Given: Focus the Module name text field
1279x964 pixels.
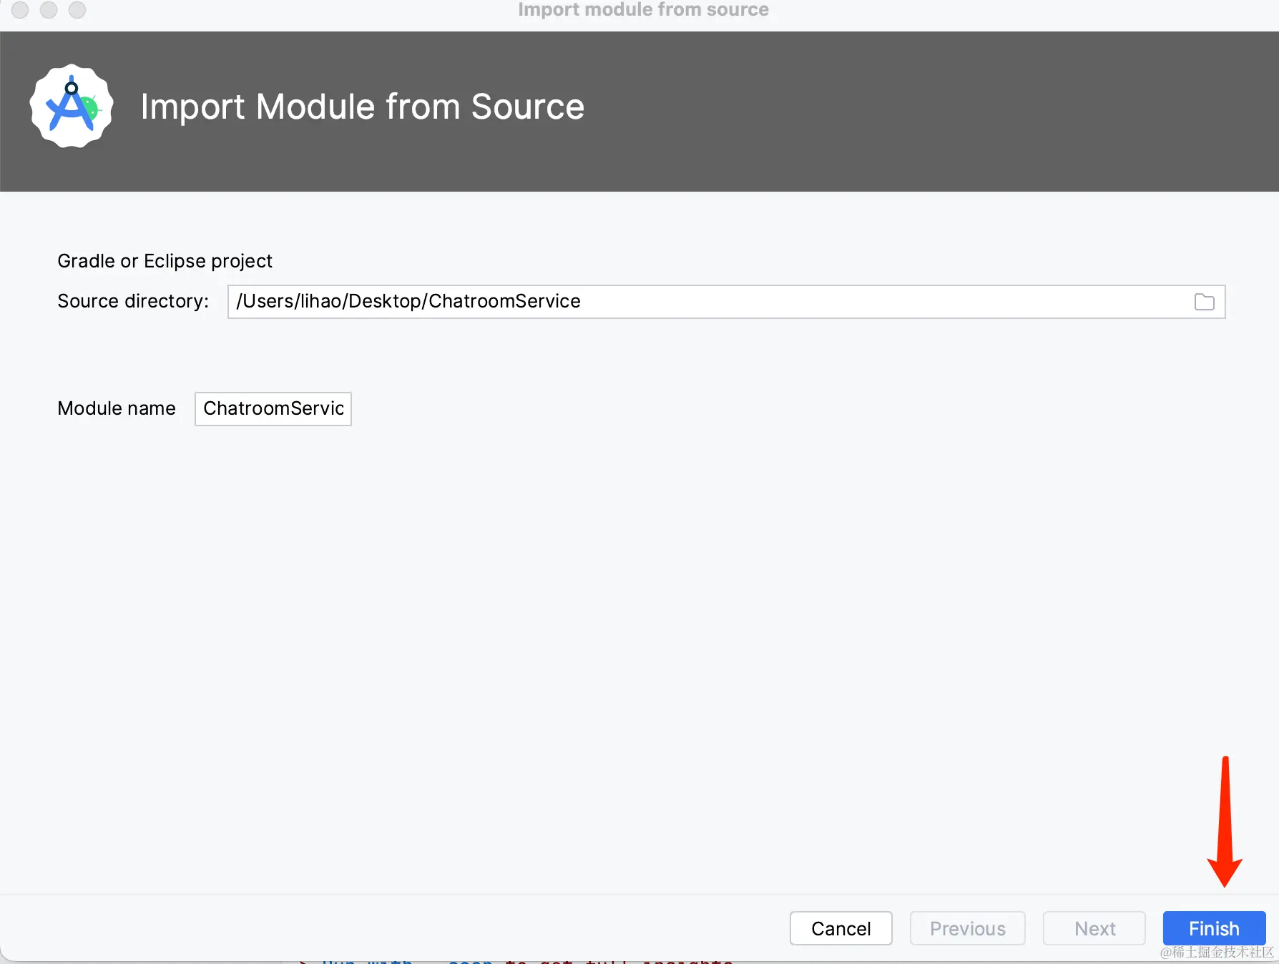Looking at the screenshot, I should pos(273,409).
